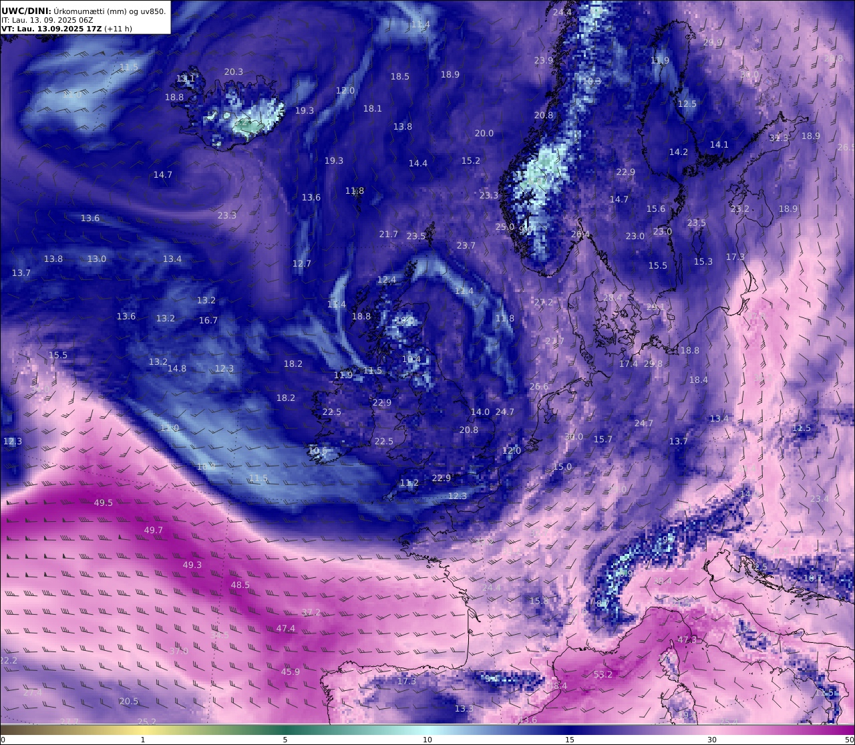This screenshot has height=745, width=855.
Task: Select the 15.3 value label
Action: pyautogui.click(x=703, y=261)
